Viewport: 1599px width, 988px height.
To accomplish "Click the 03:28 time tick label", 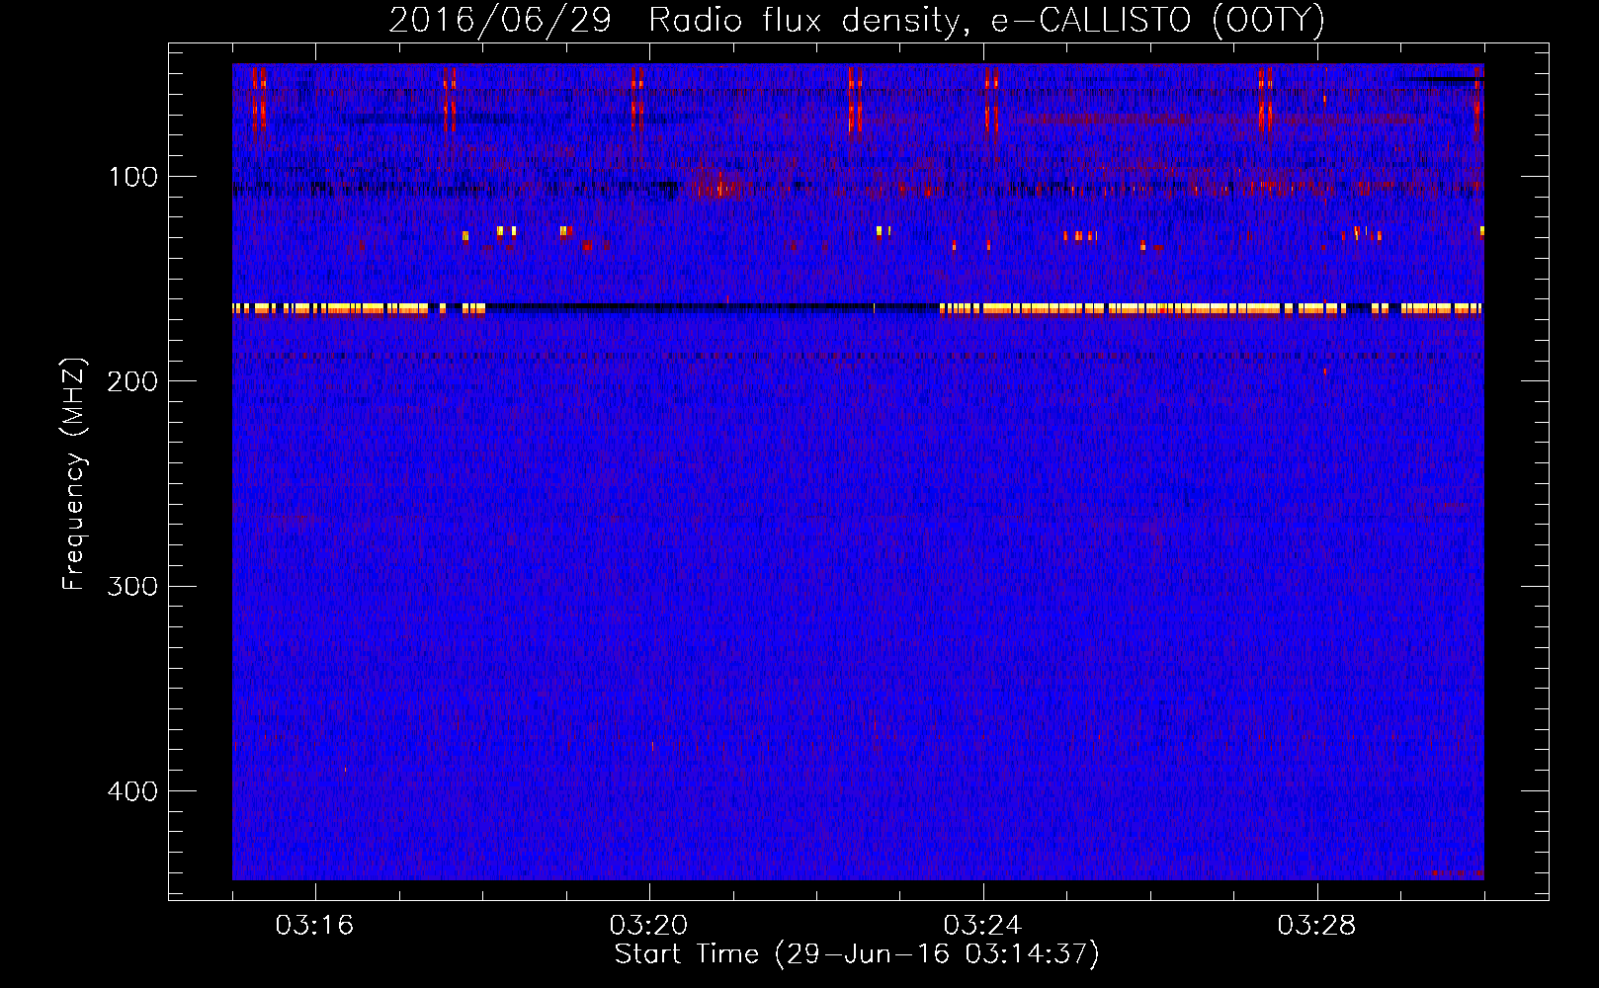I will coord(1316,925).
